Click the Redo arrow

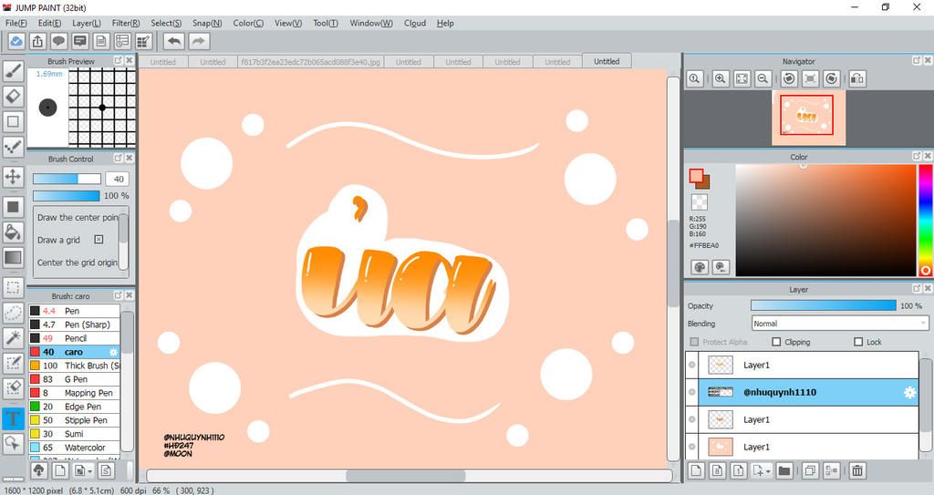click(199, 41)
